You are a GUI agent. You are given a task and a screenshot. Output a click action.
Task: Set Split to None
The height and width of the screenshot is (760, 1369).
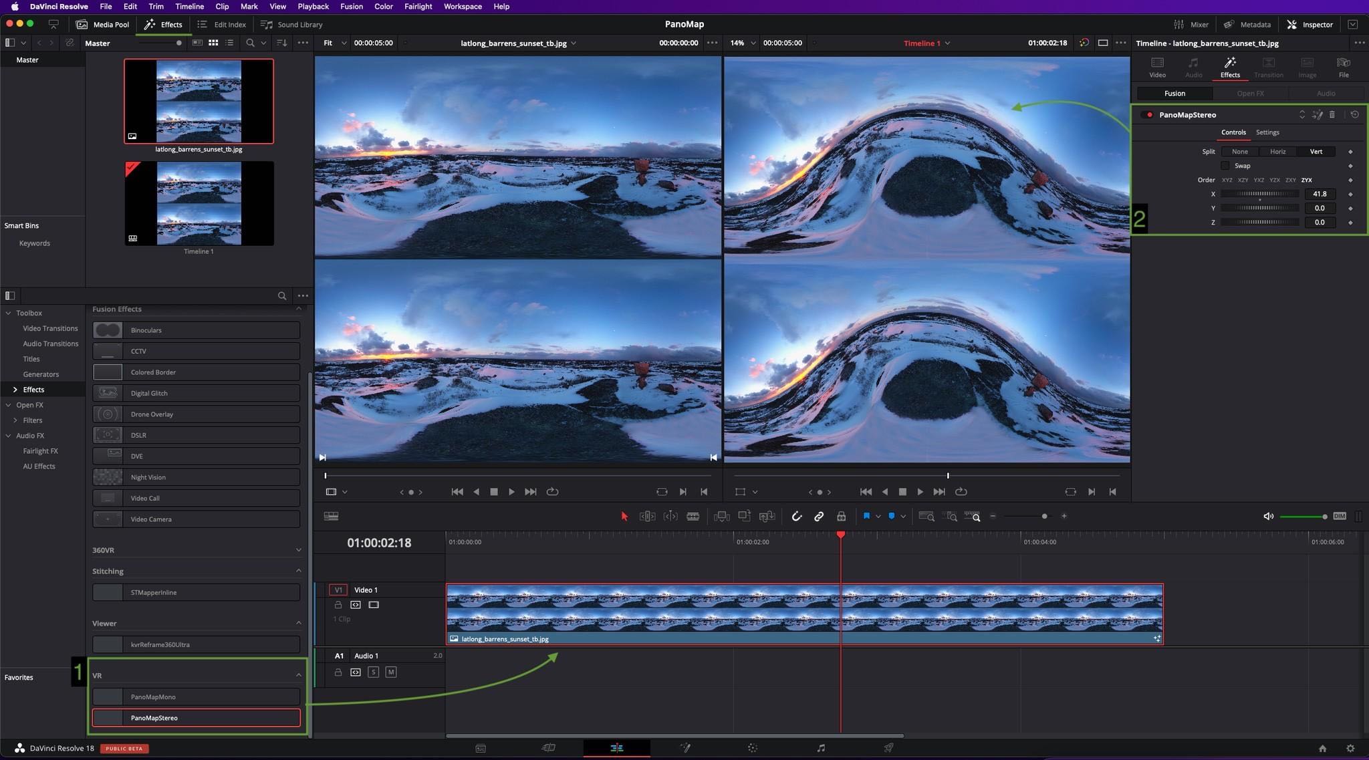(1240, 152)
